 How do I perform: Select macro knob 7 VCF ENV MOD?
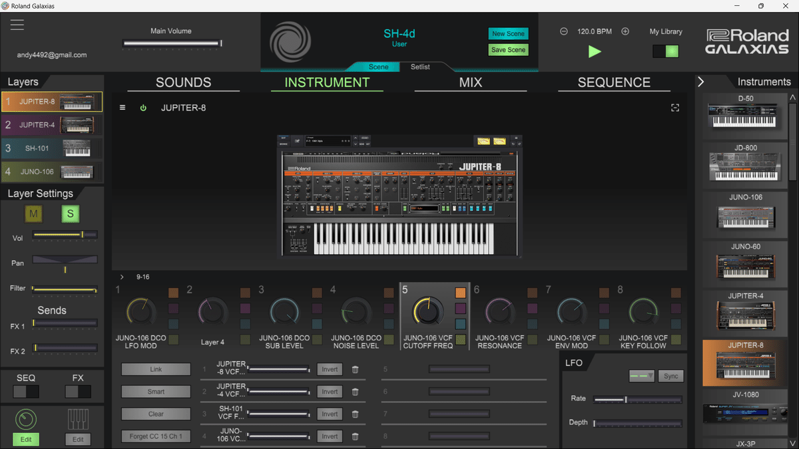572,311
